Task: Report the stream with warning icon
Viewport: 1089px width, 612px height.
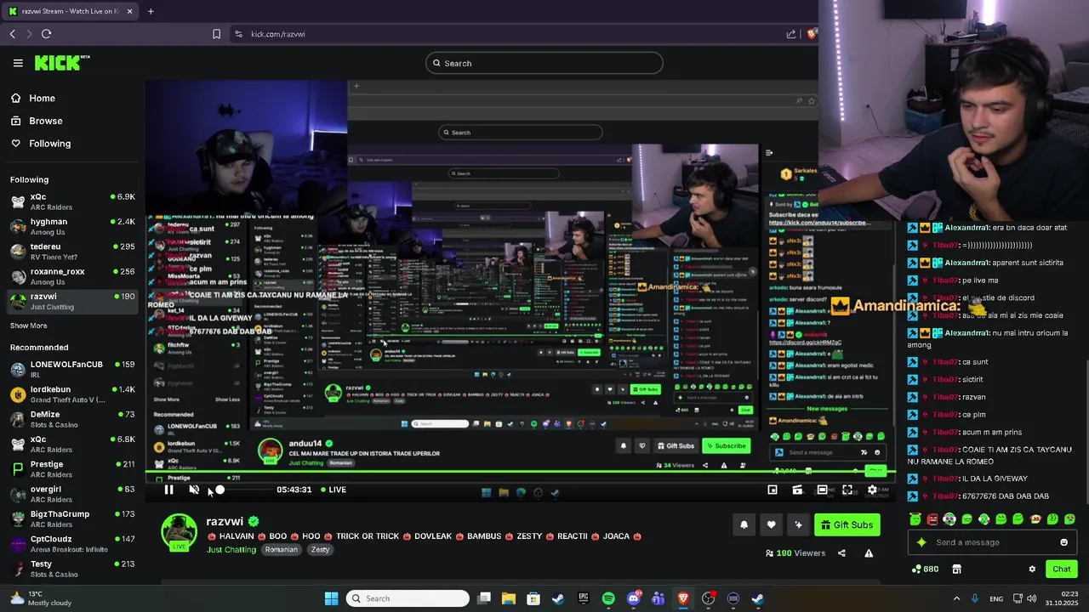Action: pos(869,553)
